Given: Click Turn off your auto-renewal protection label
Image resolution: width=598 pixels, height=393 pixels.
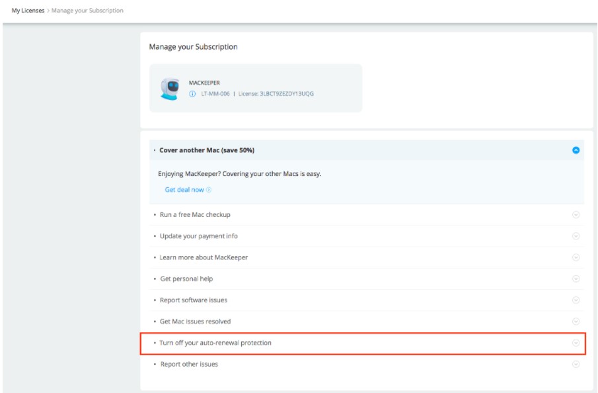Looking at the screenshot, I should click(215, 343).
